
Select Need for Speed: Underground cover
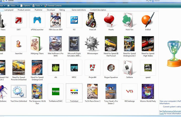click(37, 68)
